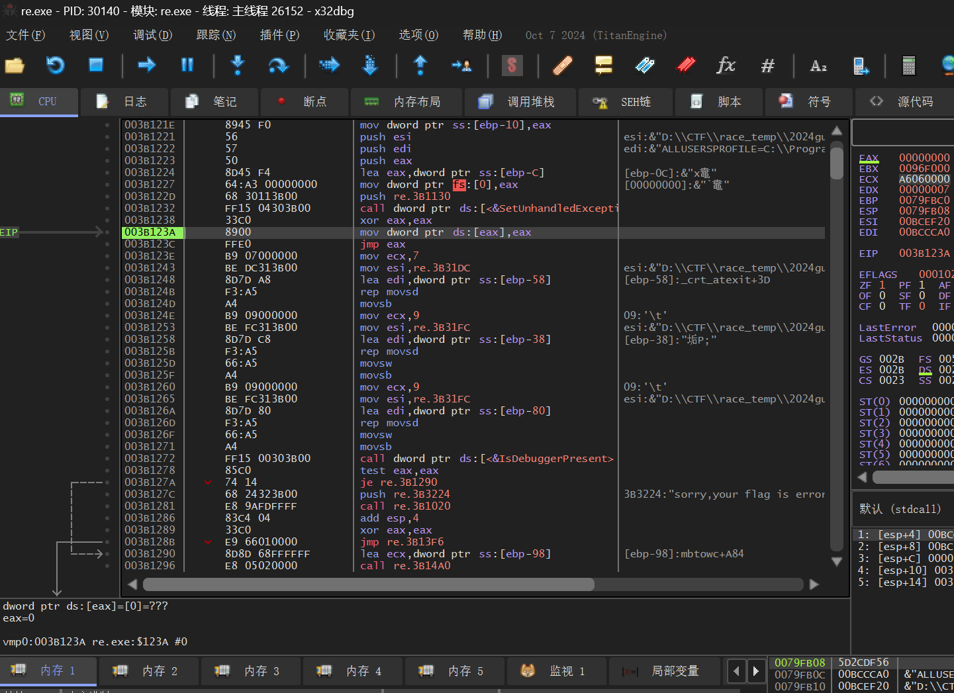Pause execution with the pause icon
The image size is (954, 693).
click(x=187, y=65)
